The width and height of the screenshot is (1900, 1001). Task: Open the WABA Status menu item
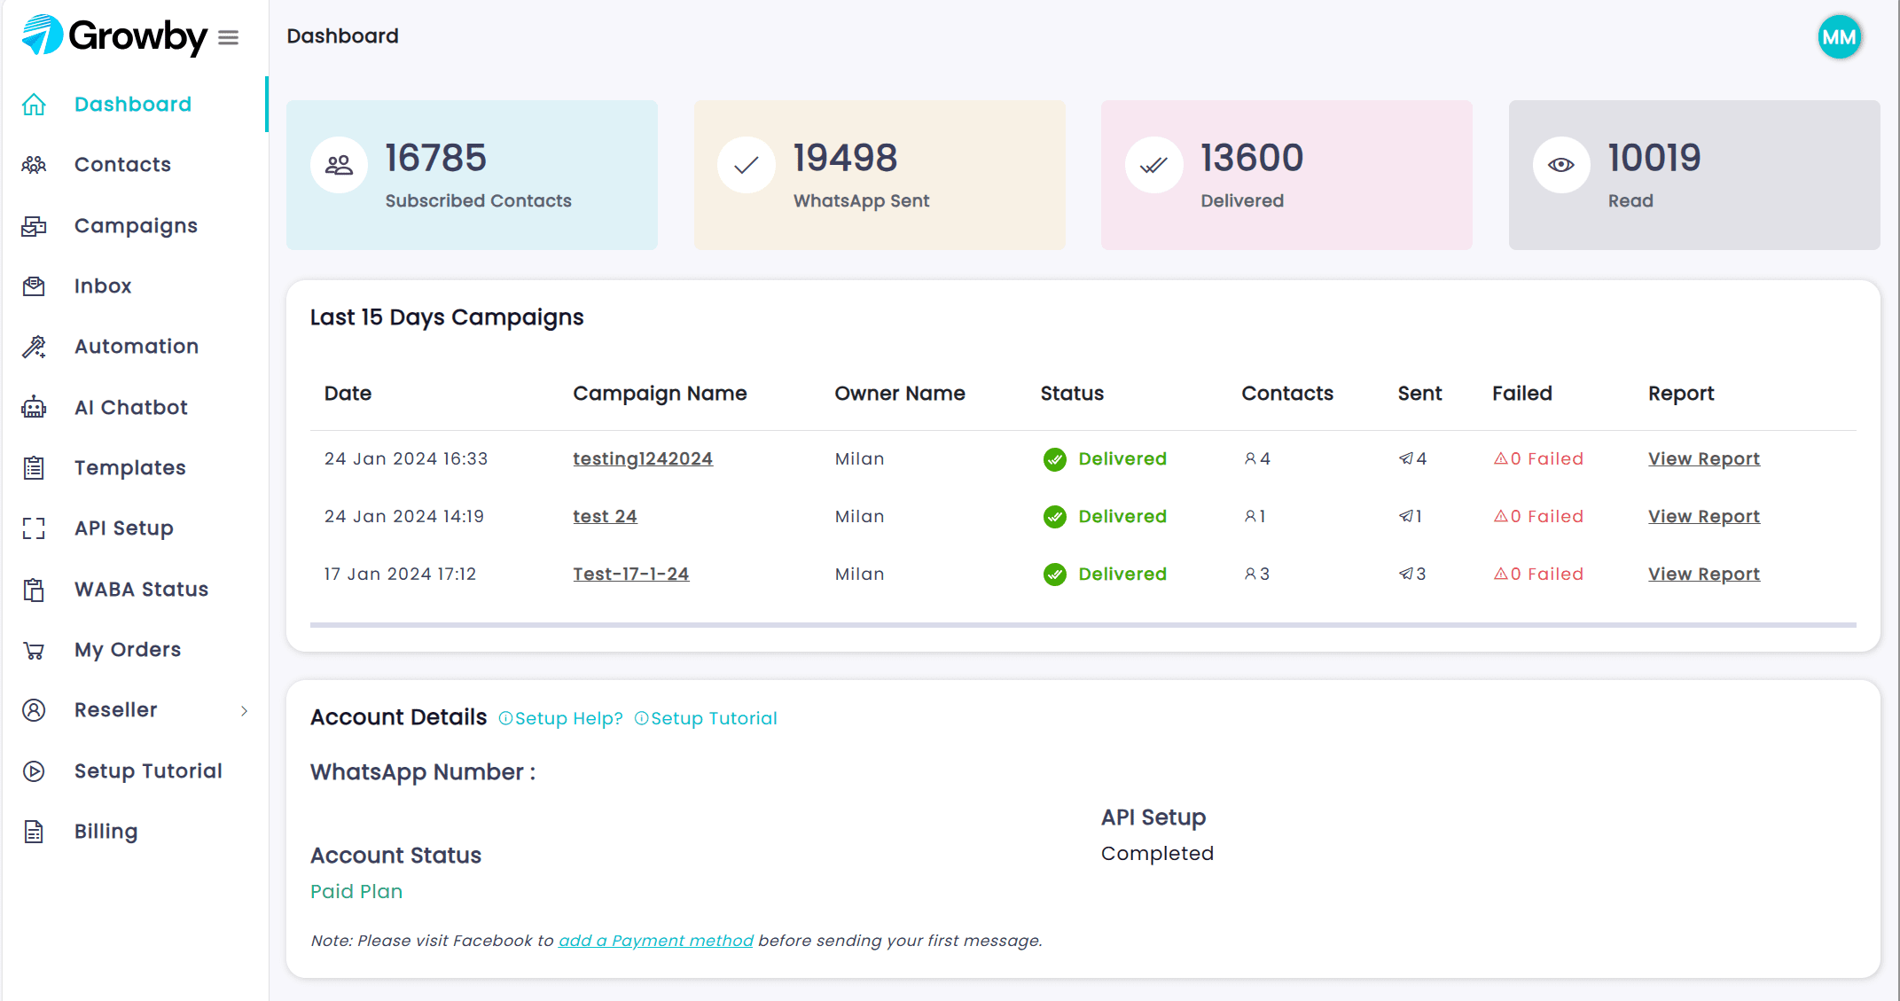pos(141,590)
